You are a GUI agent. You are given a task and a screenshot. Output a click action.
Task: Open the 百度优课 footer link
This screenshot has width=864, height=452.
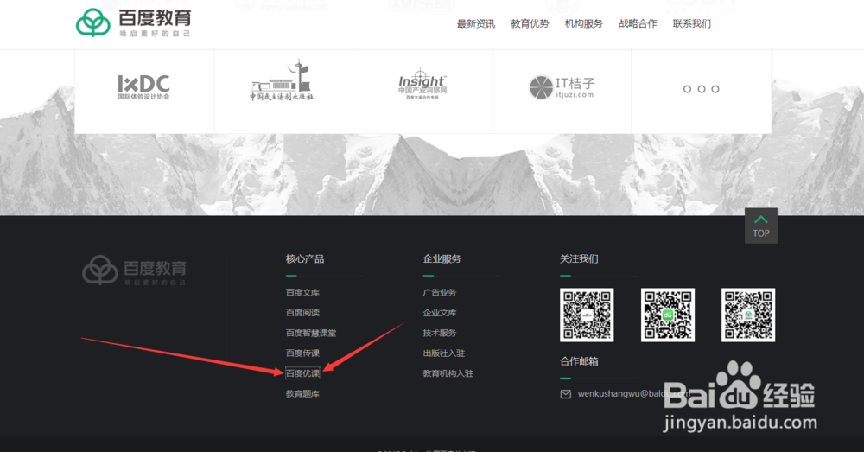click(x=302, y=373)
